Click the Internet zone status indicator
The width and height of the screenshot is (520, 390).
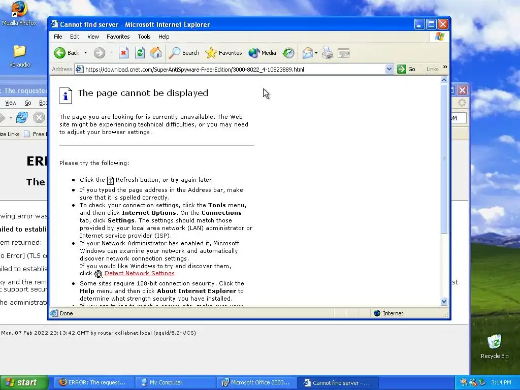click(388, 313)
